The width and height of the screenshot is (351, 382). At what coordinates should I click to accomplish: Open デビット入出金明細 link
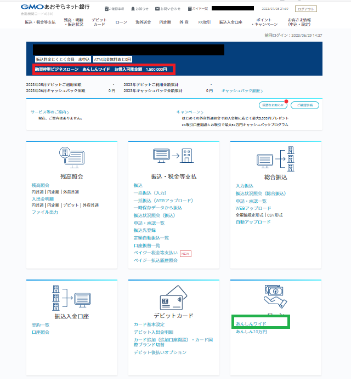tap(154, 332)
